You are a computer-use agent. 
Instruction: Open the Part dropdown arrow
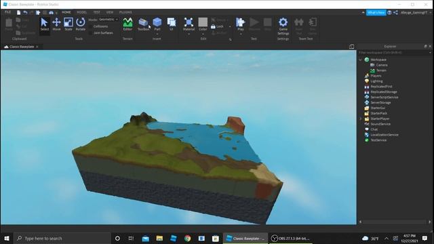(x=157, y=35)
